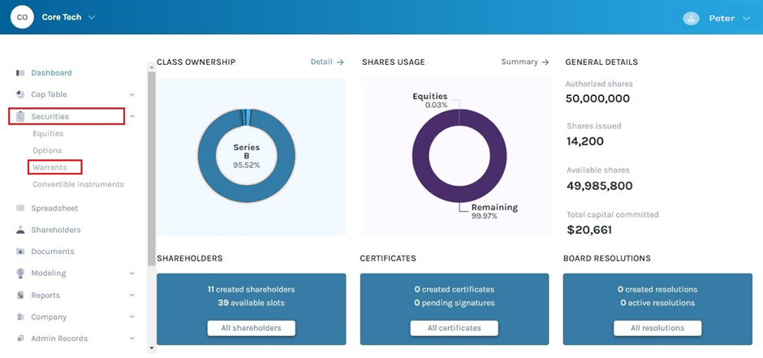The height and width of the screenshot is (358, 763).
Task: Open the Dashboard menu item
Action: (52, 73)
